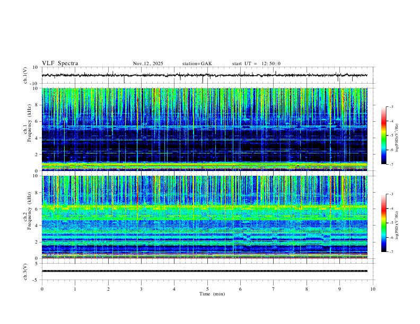Click the ch.2 spectrogram '4' kHz tick label
The width and height of the screenshot is (420, 324).
tap(37, 226)
